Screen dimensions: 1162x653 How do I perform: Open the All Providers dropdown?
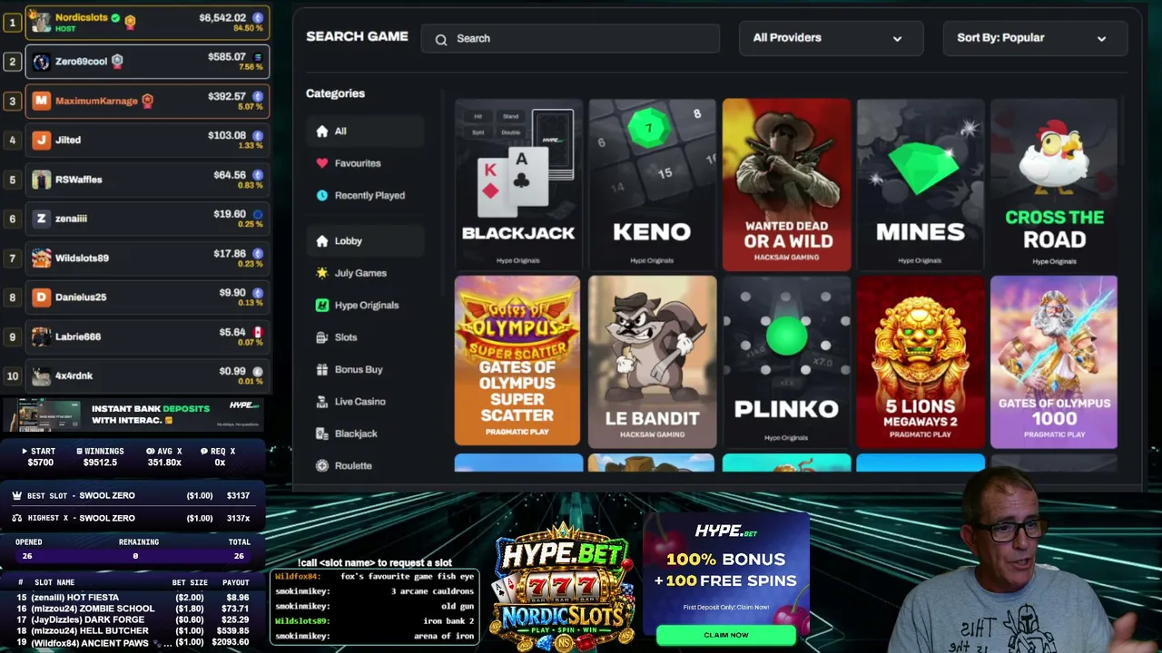click(x=831, y=38)
